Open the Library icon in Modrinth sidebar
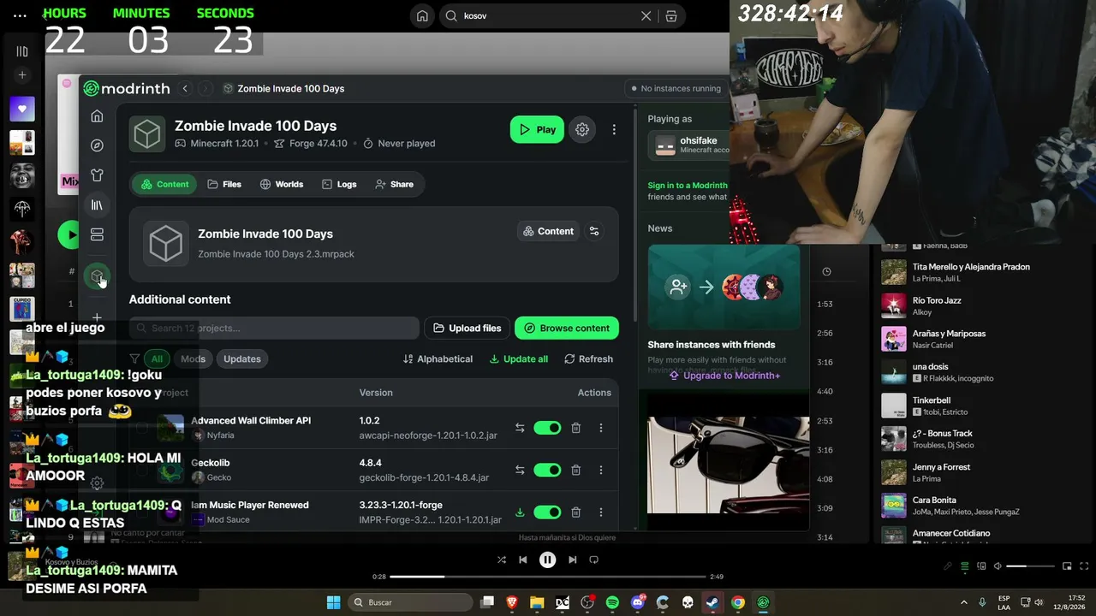The width and height of the screenshot is (1096, 616). click(x=97, y=205)
